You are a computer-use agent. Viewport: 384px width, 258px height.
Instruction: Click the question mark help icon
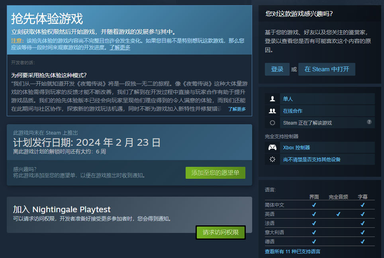[369, 122]
